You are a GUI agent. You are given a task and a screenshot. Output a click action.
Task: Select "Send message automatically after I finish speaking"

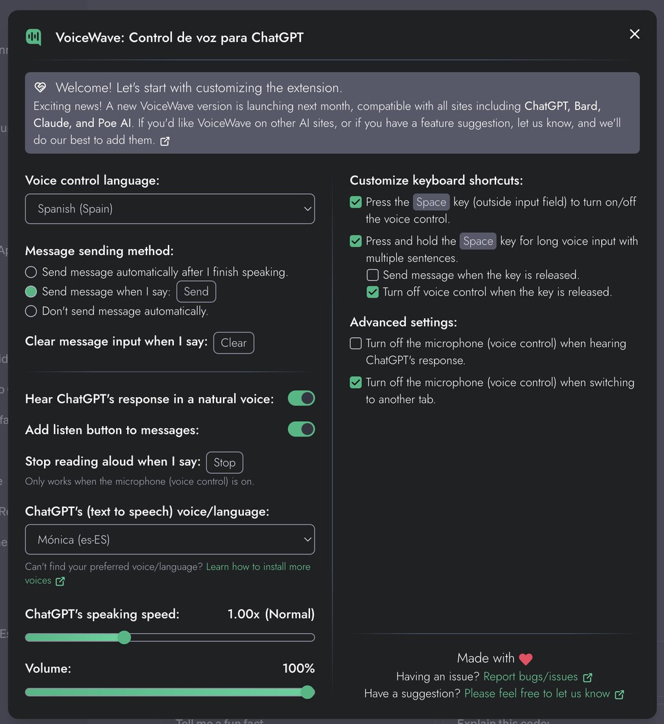click(30, 272)
